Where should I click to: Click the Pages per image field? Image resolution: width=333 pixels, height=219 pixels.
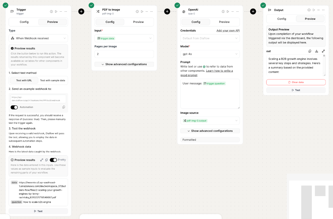124,54
